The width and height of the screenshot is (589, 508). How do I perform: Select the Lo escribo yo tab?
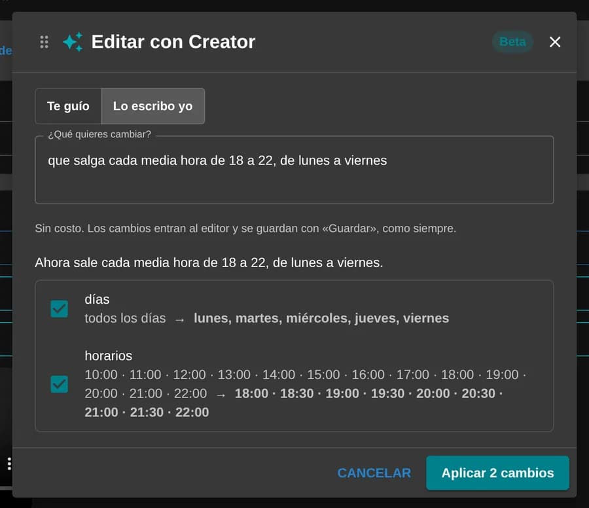point(153,106)
